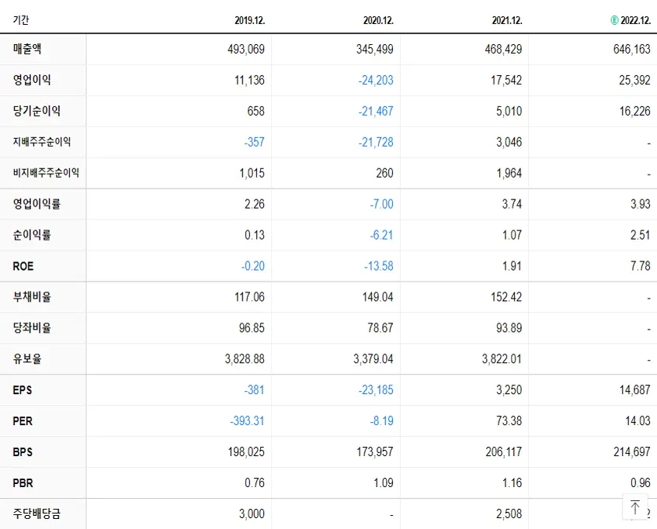Click the value 3,046
Image resolution: width=657 pixels, height=529 pixels.
(x=509, y=142)
